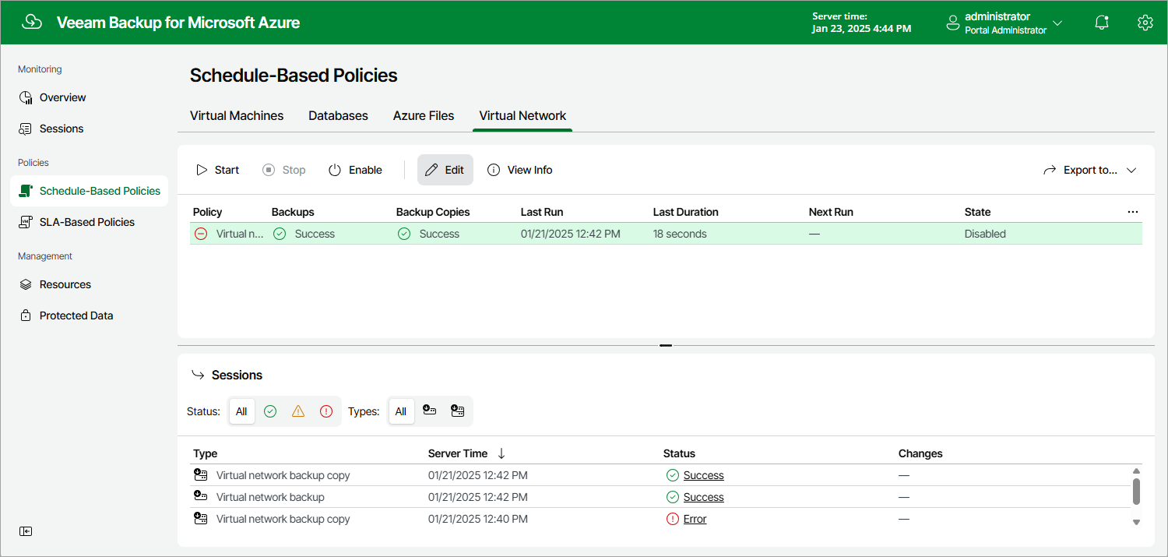The image size is (1168, 557).
Task: Toggle Server Time sort arrow
Action: (x=501, y=453)
